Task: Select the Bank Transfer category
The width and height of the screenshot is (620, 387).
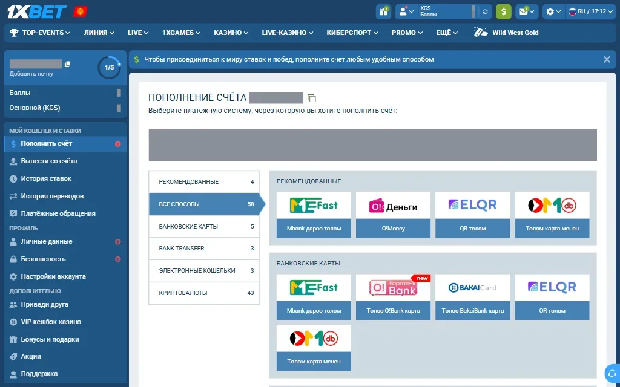Action: click(204, 249)
